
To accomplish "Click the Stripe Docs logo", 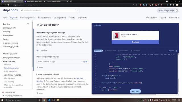I will coord(10,10).
